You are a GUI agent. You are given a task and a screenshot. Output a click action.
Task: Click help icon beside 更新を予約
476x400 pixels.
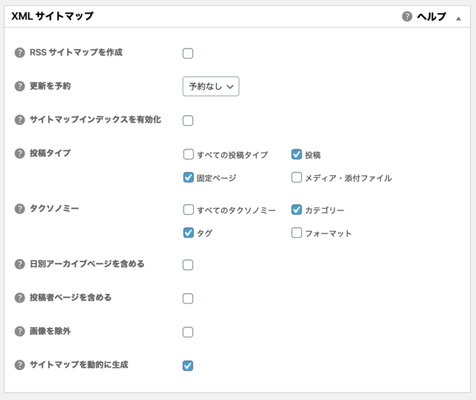click(x=20, y=86)
